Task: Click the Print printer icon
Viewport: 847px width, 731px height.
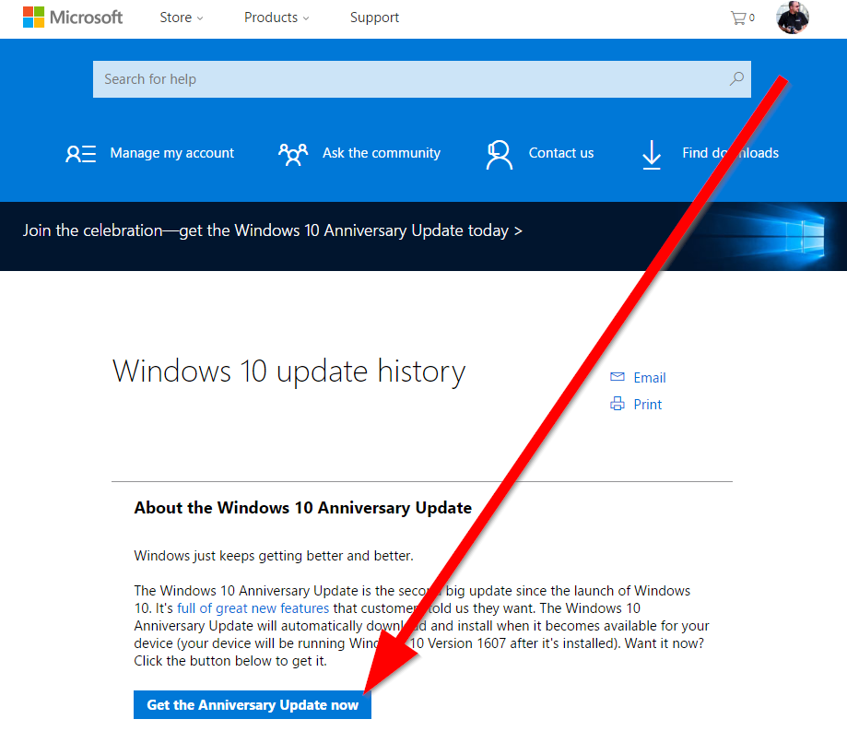Action: tap(617, 404)
